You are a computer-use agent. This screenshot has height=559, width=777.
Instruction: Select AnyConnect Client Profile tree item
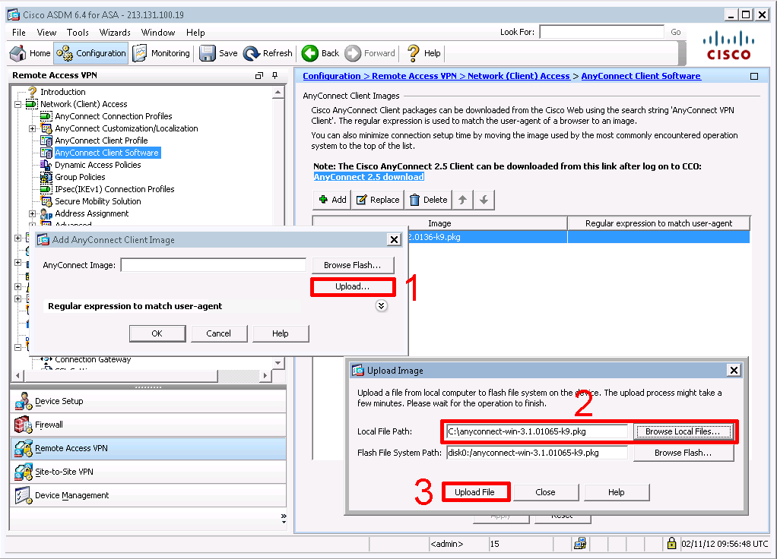click(x=101, y=141)
